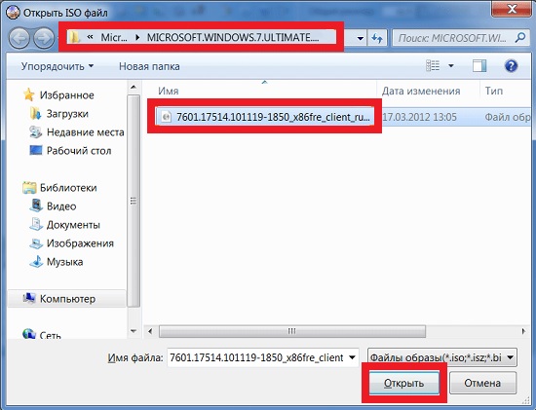Sort files by the Дата изменения column
536x410 pixels.
click(x=421, y=91)
